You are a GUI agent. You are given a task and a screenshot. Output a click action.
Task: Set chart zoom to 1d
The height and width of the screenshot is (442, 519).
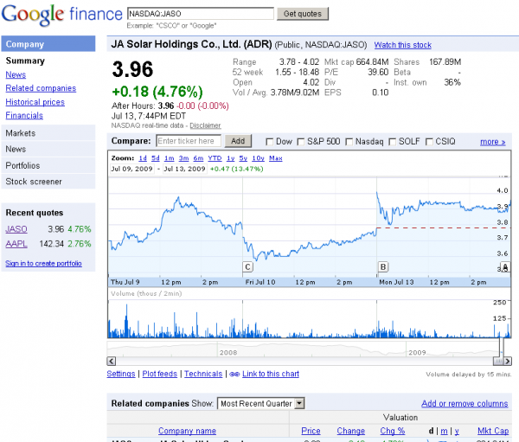(x=143, y=158)
